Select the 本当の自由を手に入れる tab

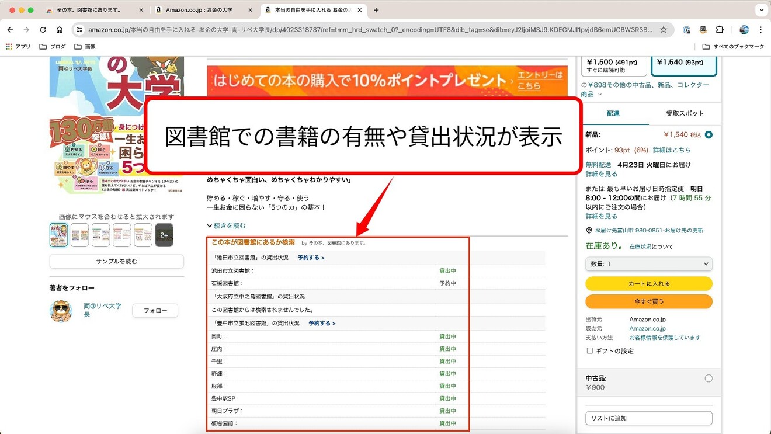tap(312, 10)
